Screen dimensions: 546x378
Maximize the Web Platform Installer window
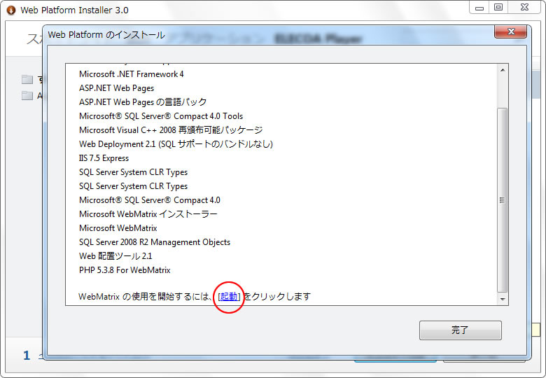pyautogui.click(x=498, y=8)
